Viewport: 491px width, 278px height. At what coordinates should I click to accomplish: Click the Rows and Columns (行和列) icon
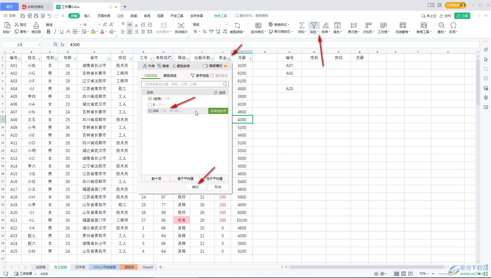point(368,25)
